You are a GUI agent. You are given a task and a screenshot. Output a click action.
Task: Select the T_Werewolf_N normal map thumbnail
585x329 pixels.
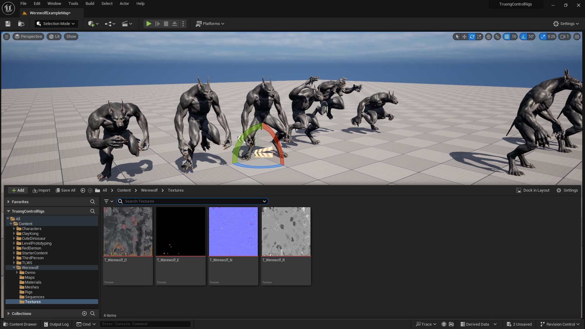coord(233,232)
